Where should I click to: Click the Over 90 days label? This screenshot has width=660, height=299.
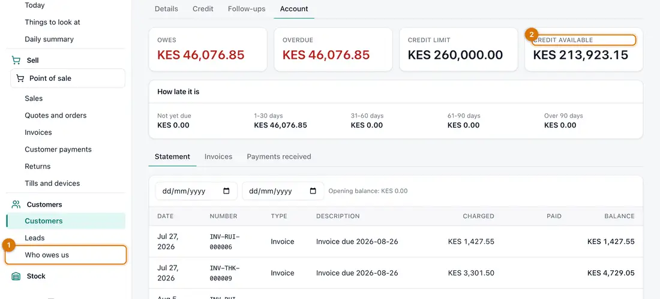coord(563,116)
